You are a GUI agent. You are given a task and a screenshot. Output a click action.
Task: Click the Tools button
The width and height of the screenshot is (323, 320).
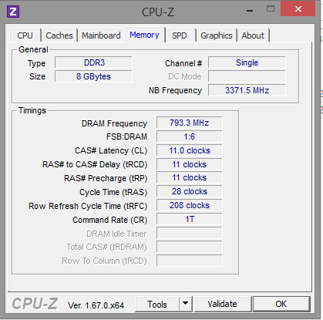pyautogui.click(x=157, y=304)
